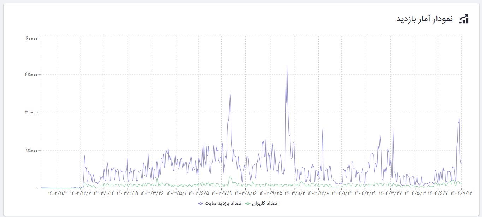
Task: Click the 1402/11/2 date label on x-axis
Action: [58, 193]
